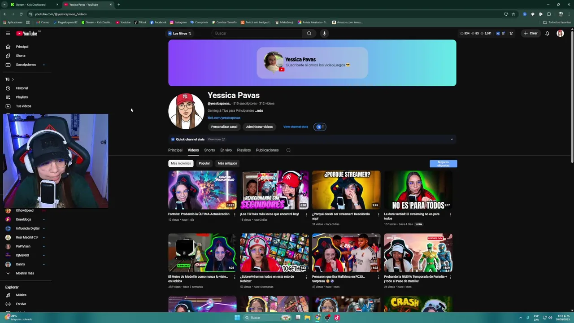Image resolution: width=574 pixels, height=323 pixels.
Task: Search within channel using magnifier icon
Action: (288, 150)
